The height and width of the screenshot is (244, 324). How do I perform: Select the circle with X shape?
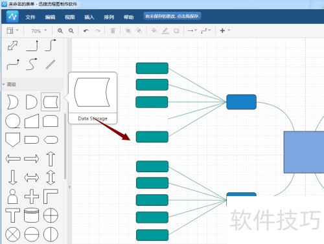[13, 234]
